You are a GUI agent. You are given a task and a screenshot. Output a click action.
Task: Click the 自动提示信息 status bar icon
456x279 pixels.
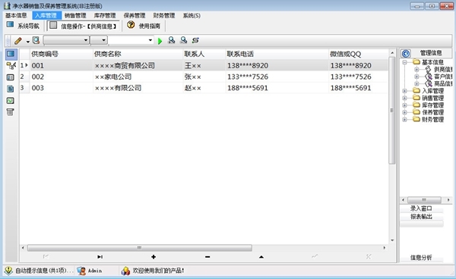(8, 271)
